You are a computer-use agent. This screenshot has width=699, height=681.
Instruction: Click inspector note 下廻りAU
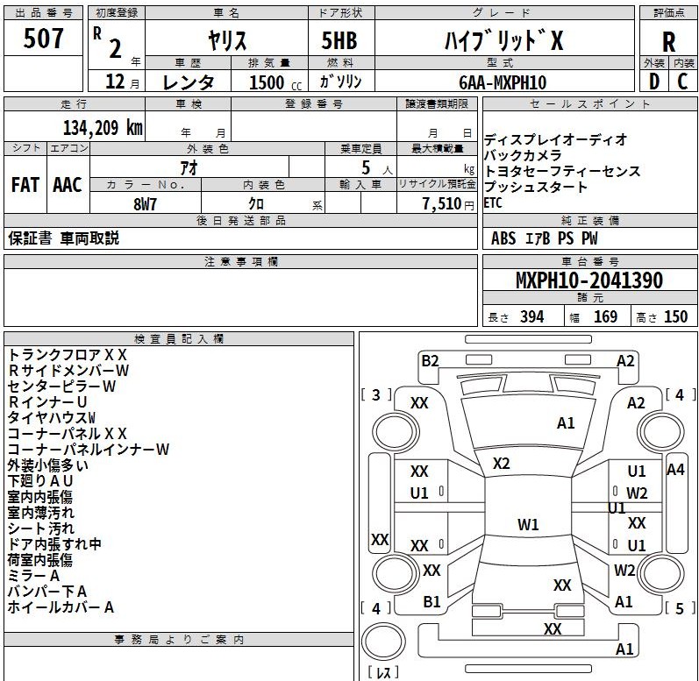click(x=40, y=481)
